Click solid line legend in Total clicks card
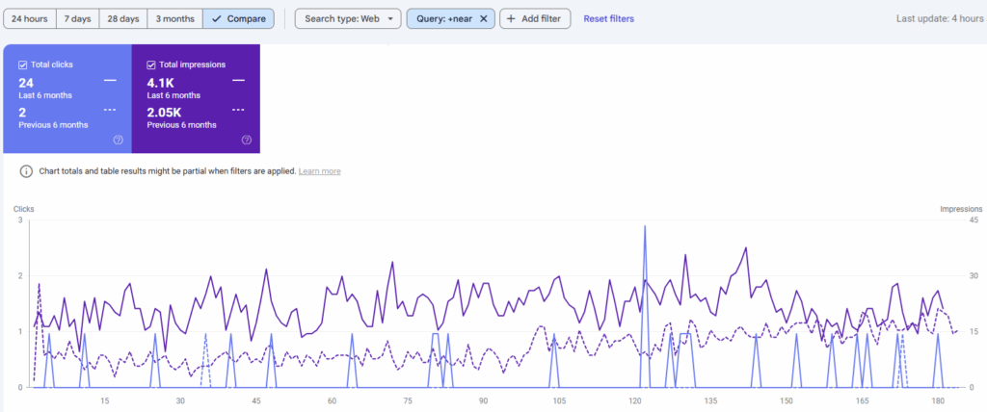 point(110,83)
